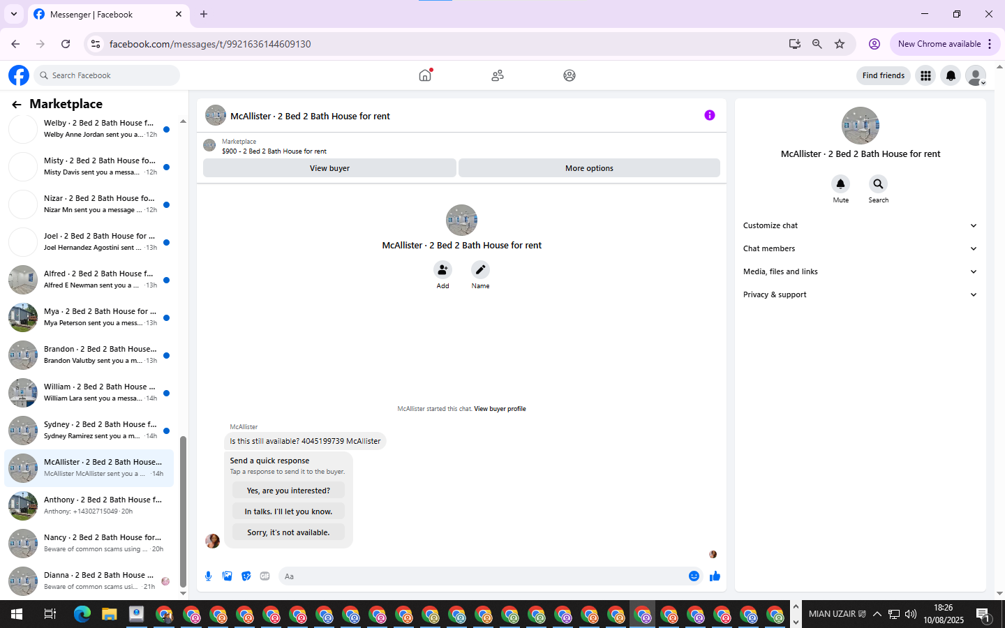Viewport: 1005px width, 628px height.
Task: Open the Chrome profile icon
Action: point(874,44)
